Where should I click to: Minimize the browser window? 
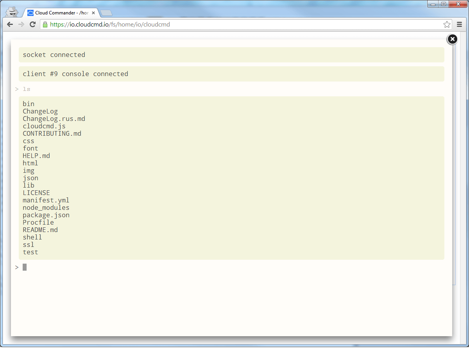click(x=433, y=4)
